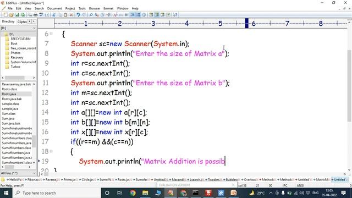Switch to the Lsearch document tab
This screenshot has height=198, width=352.
pos(196,180)
